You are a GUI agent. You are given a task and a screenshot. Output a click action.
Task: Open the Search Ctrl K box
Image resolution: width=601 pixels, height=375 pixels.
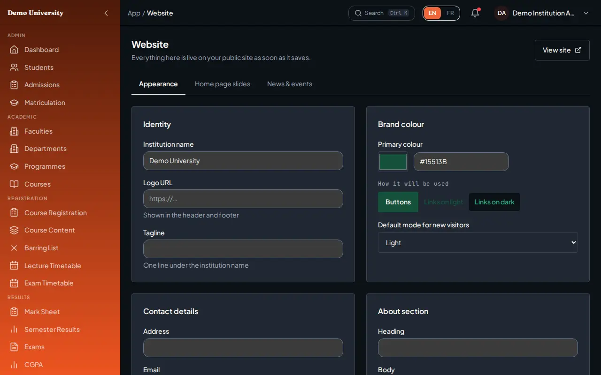[382, 13]
